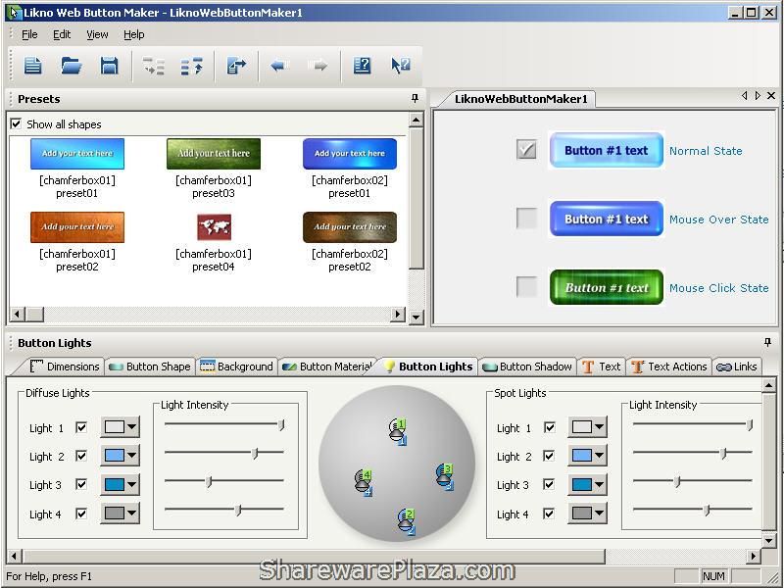Enable the Mouse Over State checkbox
Image resolution: width=784 pixels, height=588 pixels.
[x=525, y=219]
